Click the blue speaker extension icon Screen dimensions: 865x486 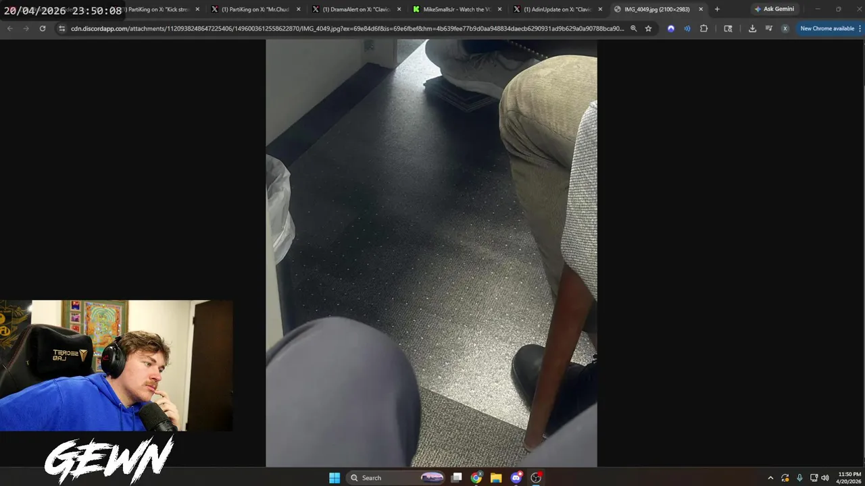coord(687,28)
